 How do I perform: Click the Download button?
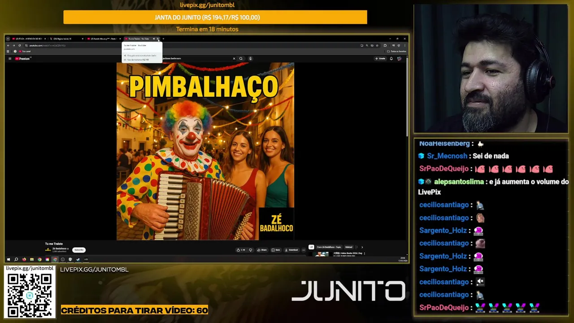291,250
